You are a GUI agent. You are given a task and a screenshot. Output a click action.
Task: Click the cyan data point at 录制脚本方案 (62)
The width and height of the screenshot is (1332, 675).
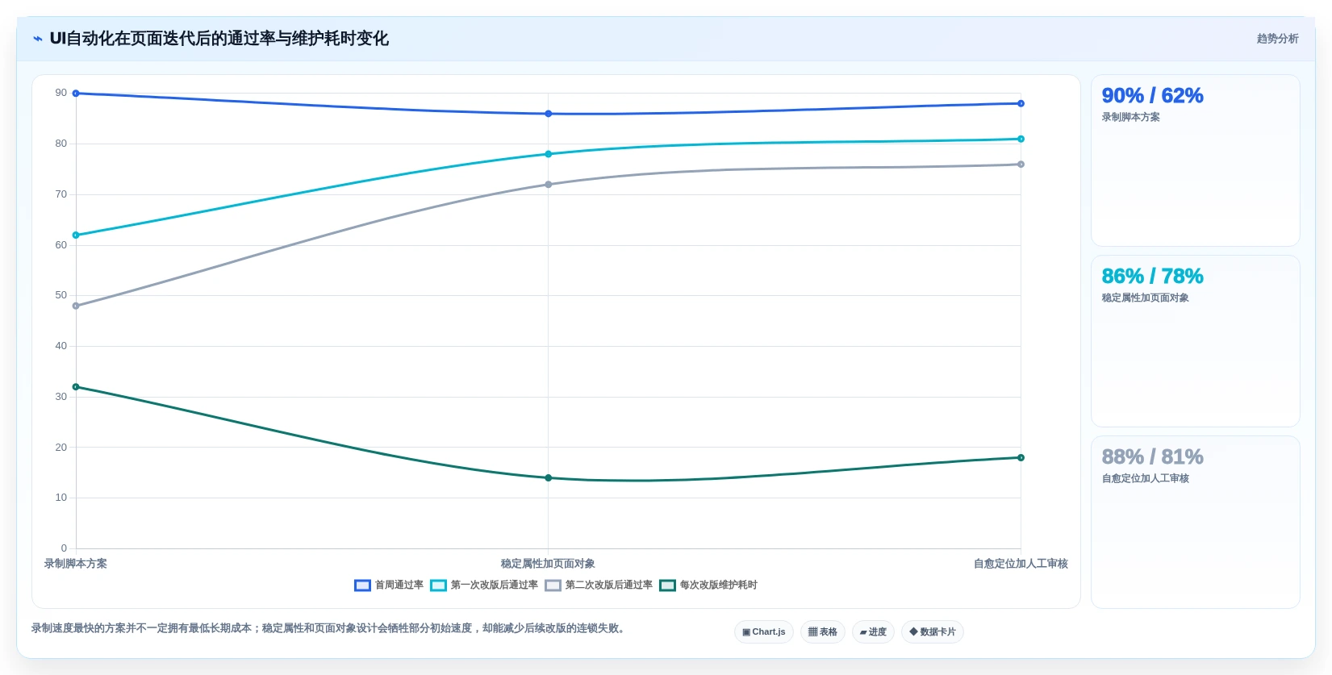[76, 235]
